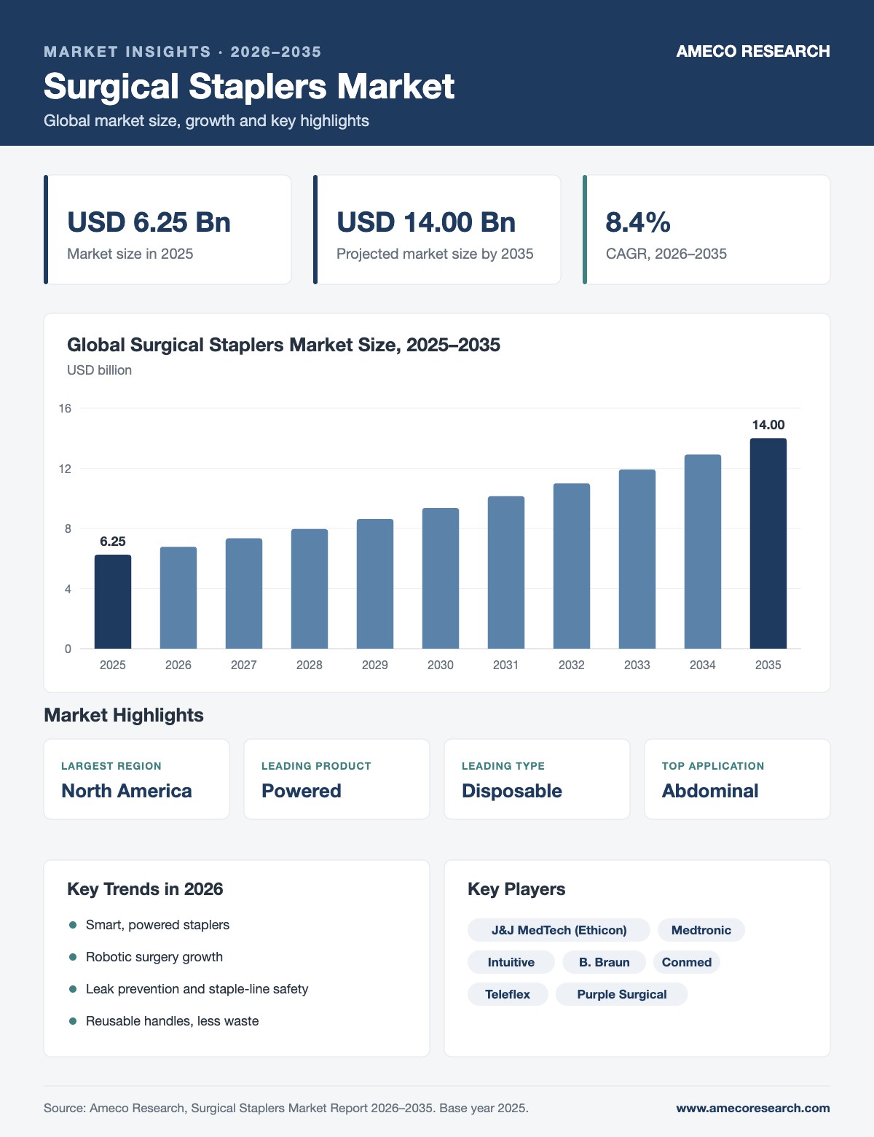Viewport: 874px width, 1137px height.
Task: Click the 2030 bar in the chart
Action: tap(441, 579)
